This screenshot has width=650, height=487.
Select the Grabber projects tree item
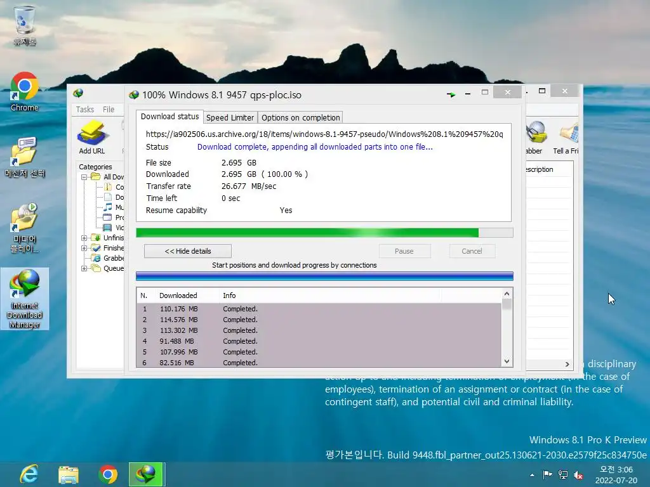coord(108,258)
